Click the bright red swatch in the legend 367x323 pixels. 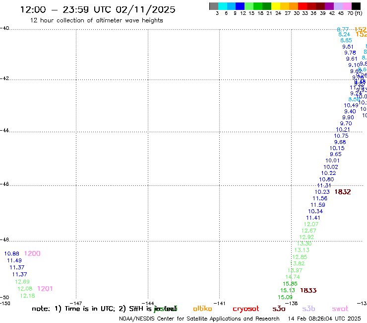coord(303,6)
